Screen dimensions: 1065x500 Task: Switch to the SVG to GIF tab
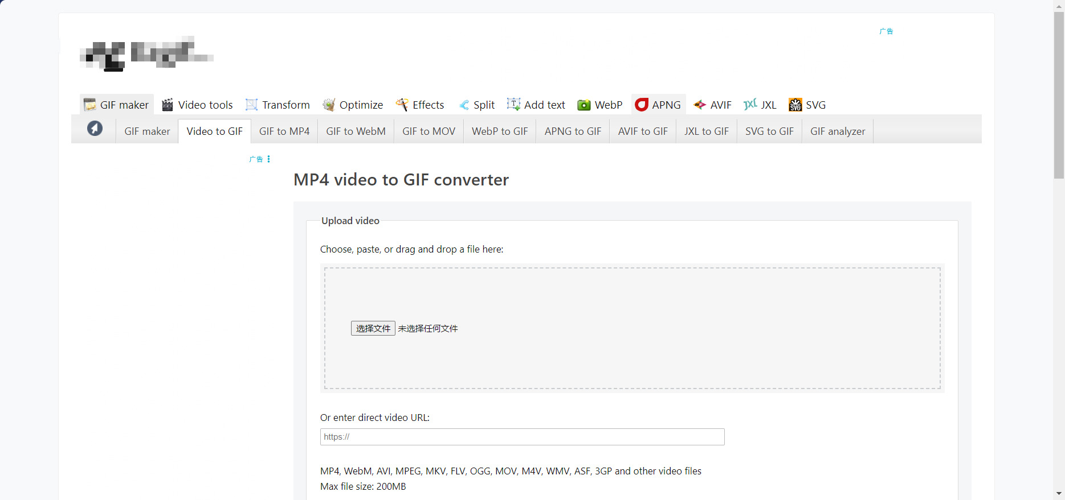pyautogui.click(x=770, y=131)
